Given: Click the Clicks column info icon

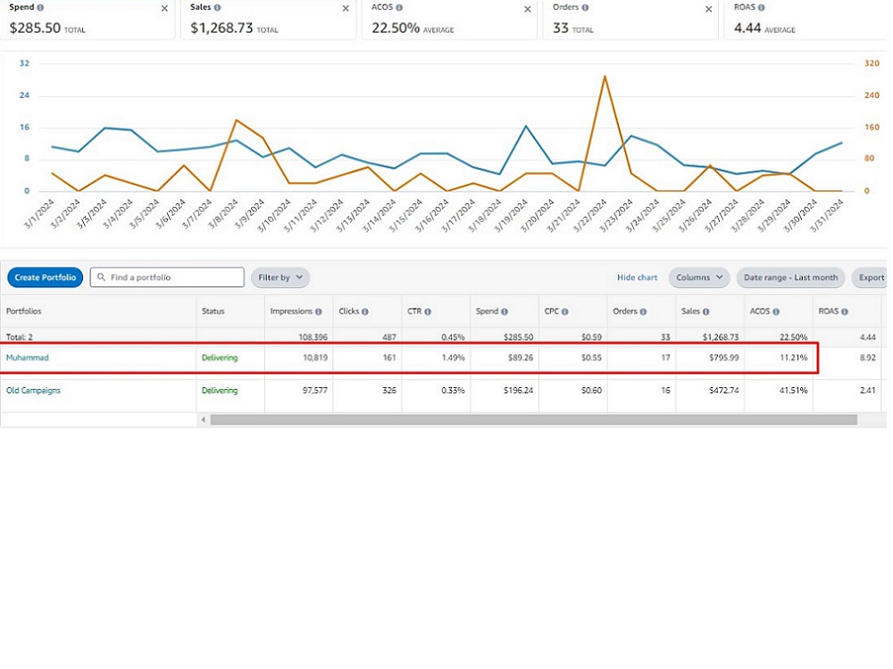Looking at the screenshot, I should 365,311.
